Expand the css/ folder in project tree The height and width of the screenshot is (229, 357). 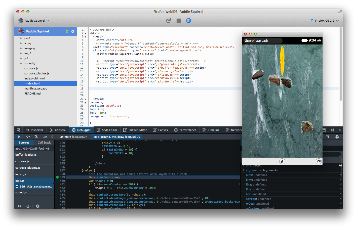point(21,38)
